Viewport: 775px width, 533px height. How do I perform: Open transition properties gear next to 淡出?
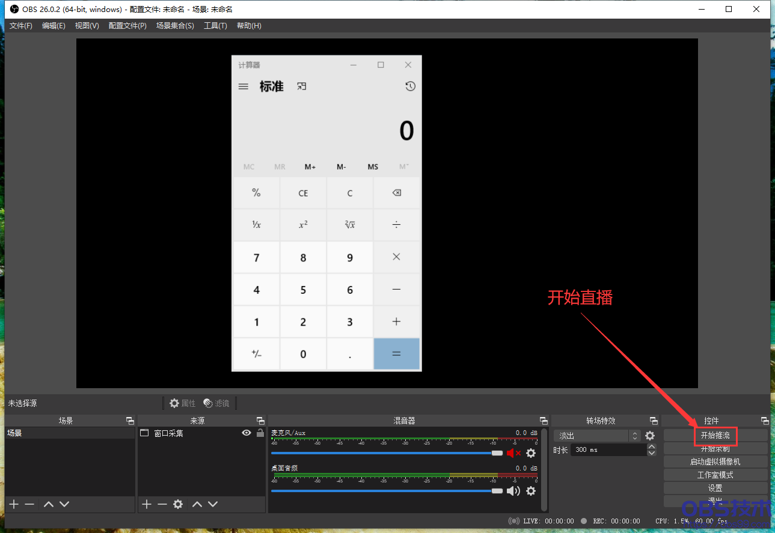[x=650, y=436]
